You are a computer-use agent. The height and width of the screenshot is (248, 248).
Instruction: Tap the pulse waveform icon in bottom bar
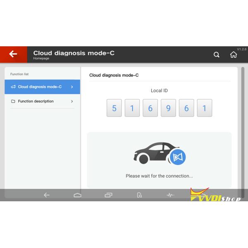(170, 195)
